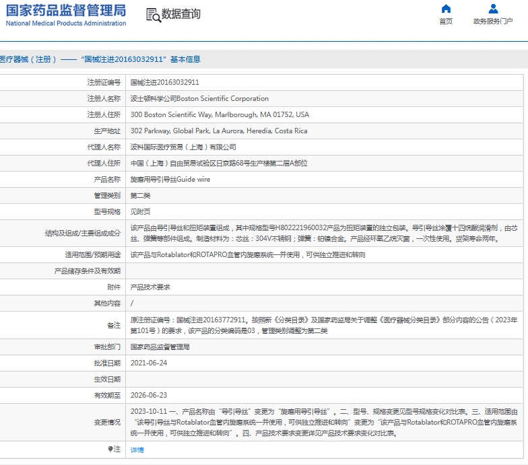Click the home house icon
The height and width of the screenshot is (465, 528).
point(446,8)
